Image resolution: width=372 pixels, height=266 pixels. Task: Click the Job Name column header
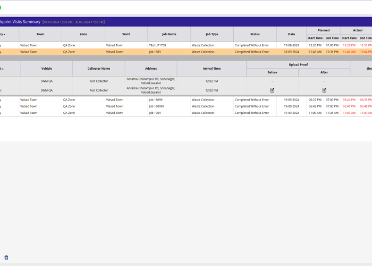pyautogui.click(x=169, y=34)
